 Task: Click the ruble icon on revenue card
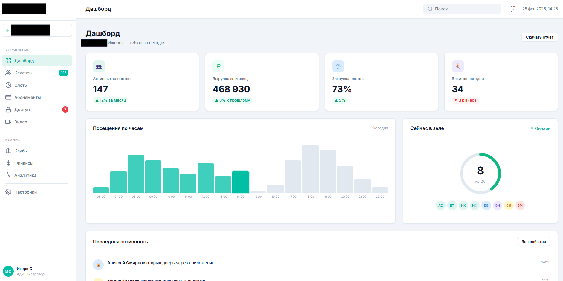[x=218, y=66]
